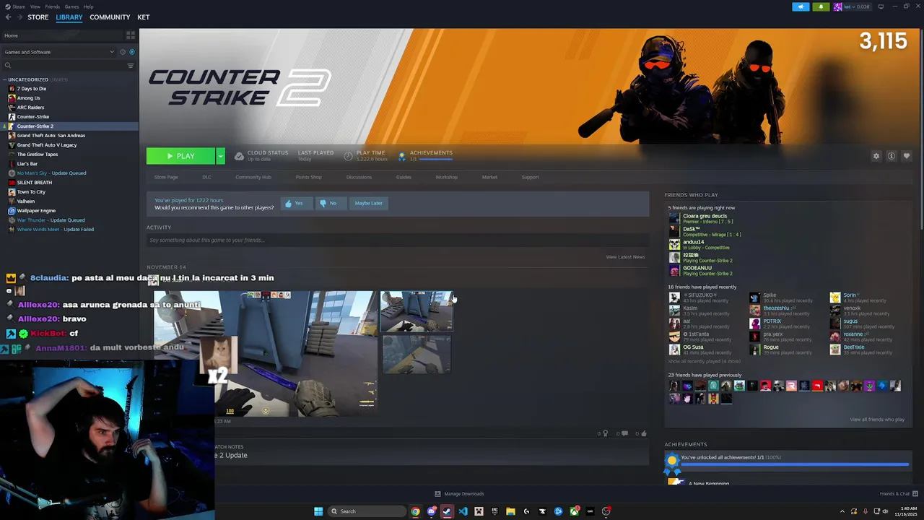Open the Discussions link
Screen dimensions: 924x520
(x=359, y=177)
